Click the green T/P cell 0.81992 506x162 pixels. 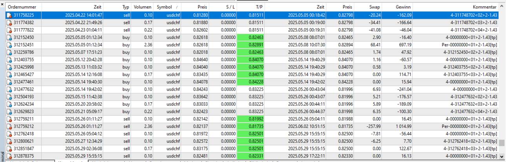[251, 119]
